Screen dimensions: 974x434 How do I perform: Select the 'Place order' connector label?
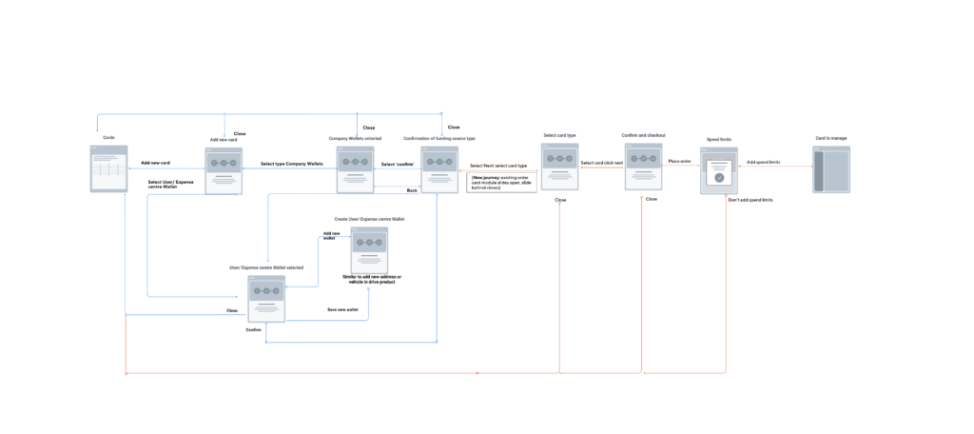click(679, 161)
